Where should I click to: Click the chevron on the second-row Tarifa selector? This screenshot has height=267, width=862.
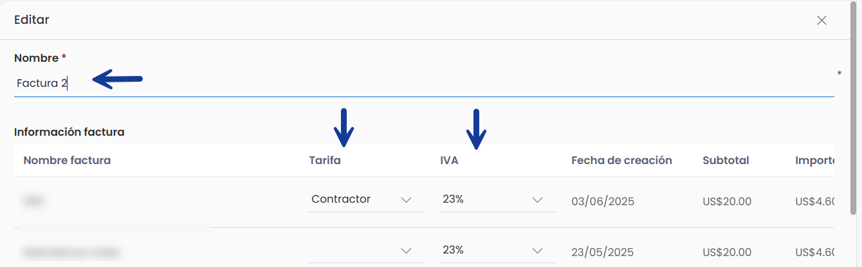pos(407,250)
